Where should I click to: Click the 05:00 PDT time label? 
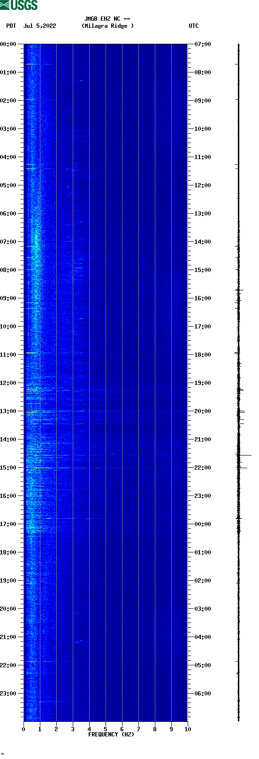pyautogui.click(x=8, y=185)
